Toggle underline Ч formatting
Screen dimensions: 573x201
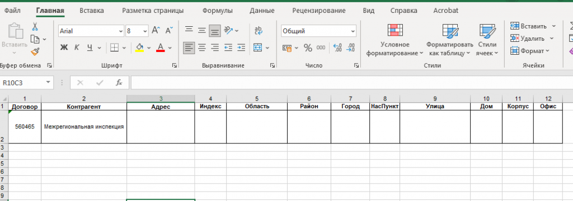(90, 47)
